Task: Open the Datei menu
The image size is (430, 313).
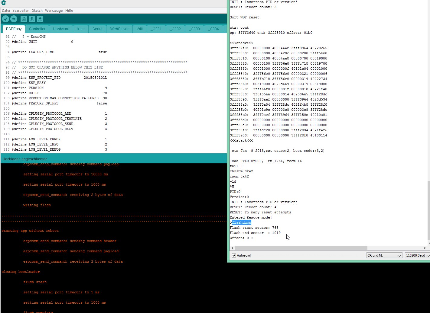Action: coord(6,11)
